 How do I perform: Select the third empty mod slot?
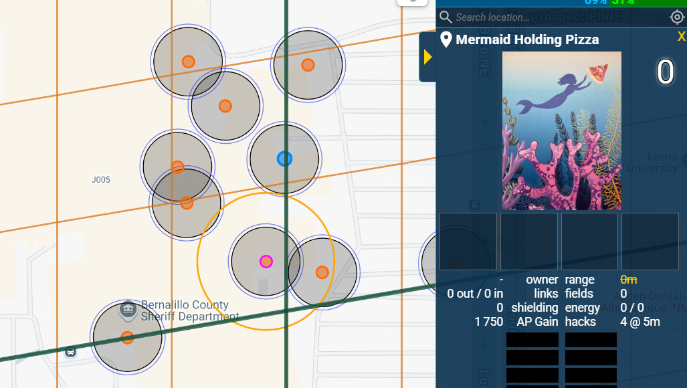(590, 241)
